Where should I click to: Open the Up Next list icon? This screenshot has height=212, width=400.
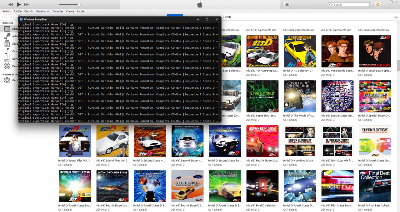click(x=287, y=4)
